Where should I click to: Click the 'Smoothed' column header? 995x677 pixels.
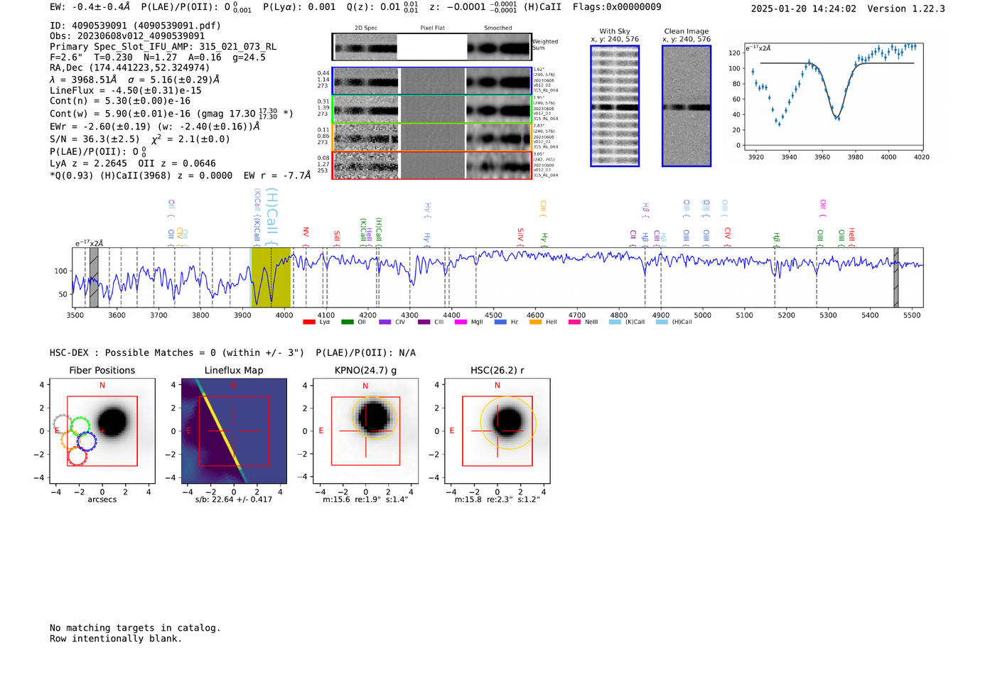[498, 28]
